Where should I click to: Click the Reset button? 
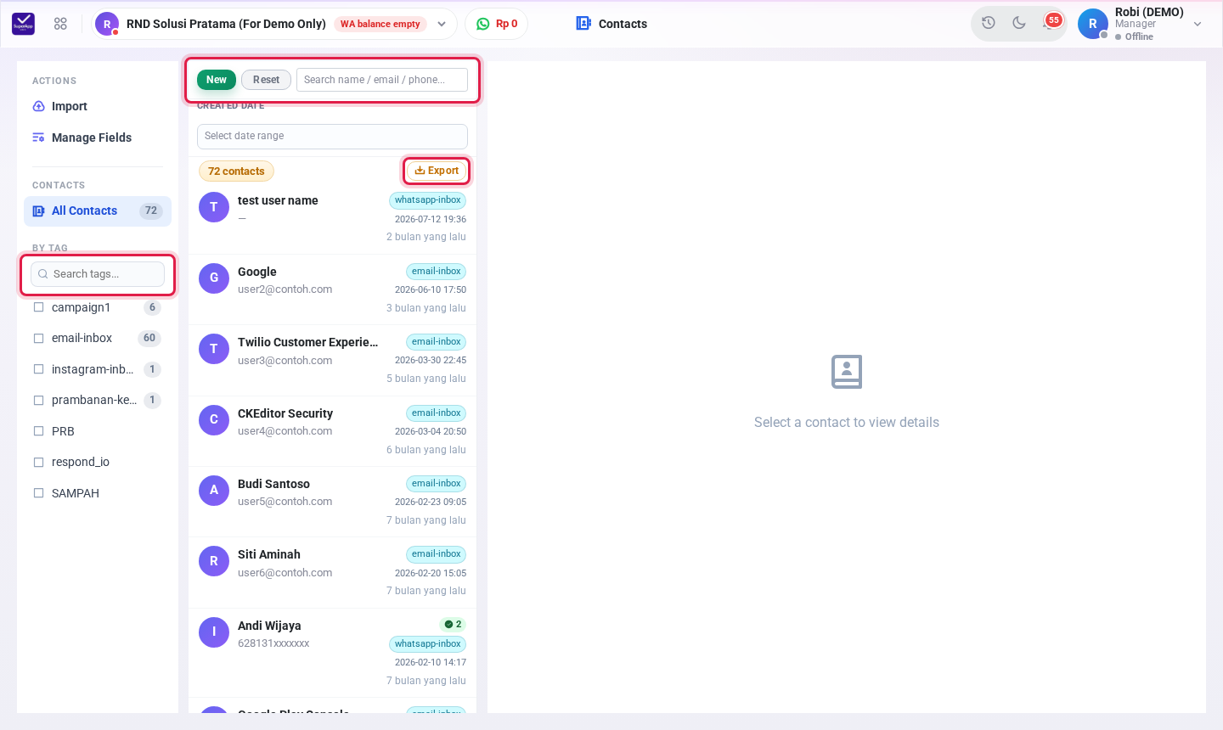coord(266,80)
